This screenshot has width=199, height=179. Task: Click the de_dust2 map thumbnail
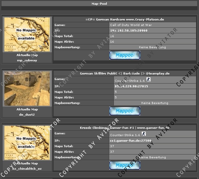tap(27, 88)
